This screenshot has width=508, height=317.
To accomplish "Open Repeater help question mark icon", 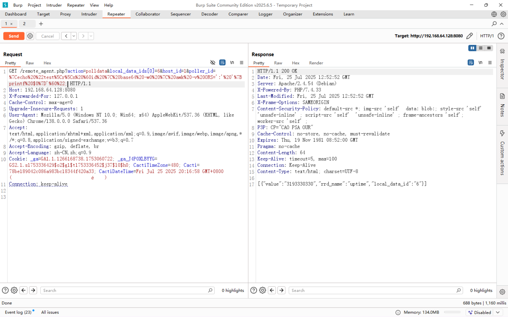I will (501, 36).
